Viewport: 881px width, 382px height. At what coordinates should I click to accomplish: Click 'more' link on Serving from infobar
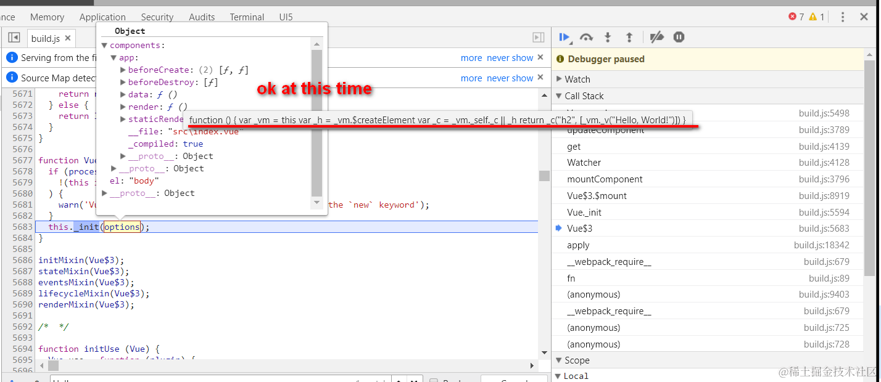[471, 58]
